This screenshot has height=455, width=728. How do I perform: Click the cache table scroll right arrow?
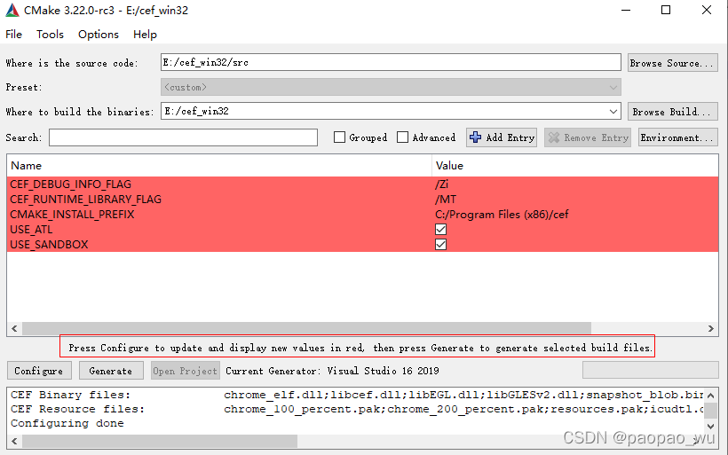coord(711,328)
